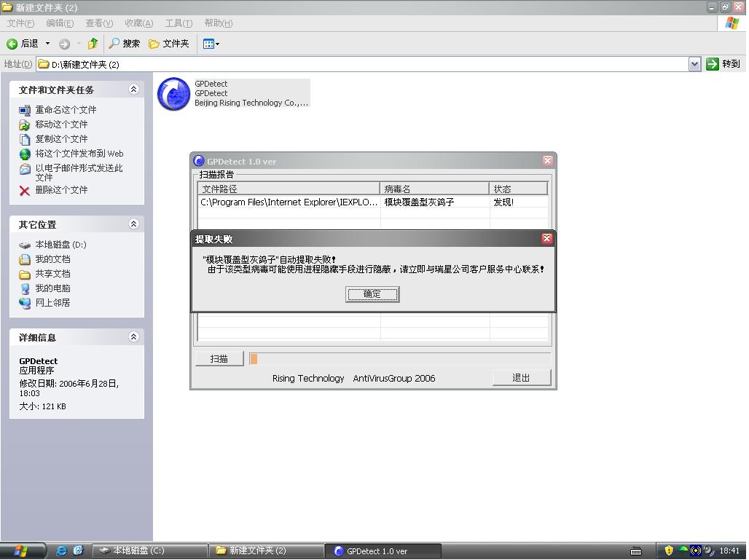The image size is (749, 560).
Task: Click the address bar path field
Action: click(362, 64)
